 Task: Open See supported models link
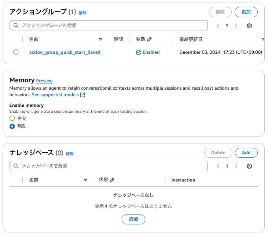[x=55, y=95]
